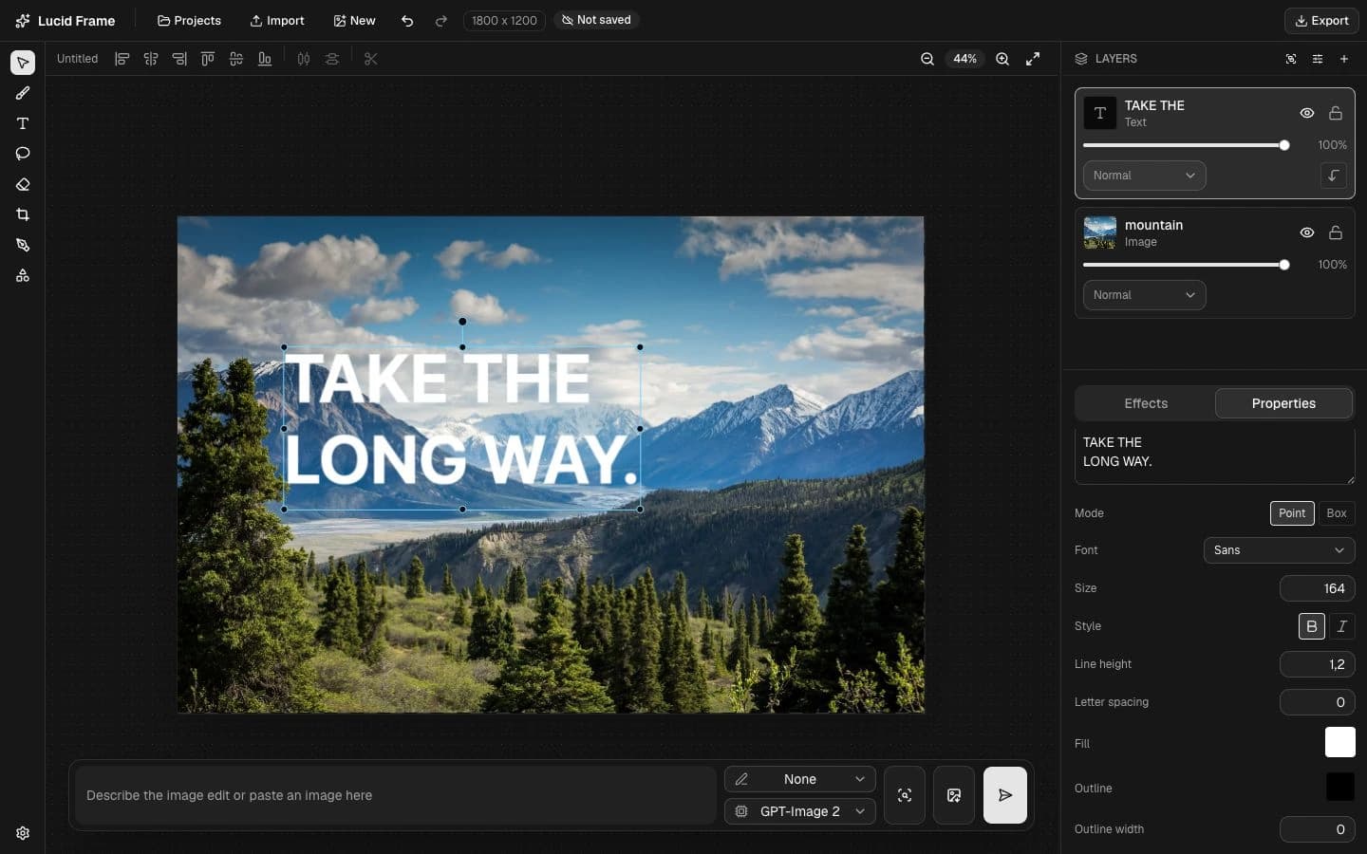The height and width of the screenshot is (854, 1367).
Task: Click the Redo arrow
Action: point(441,20)
